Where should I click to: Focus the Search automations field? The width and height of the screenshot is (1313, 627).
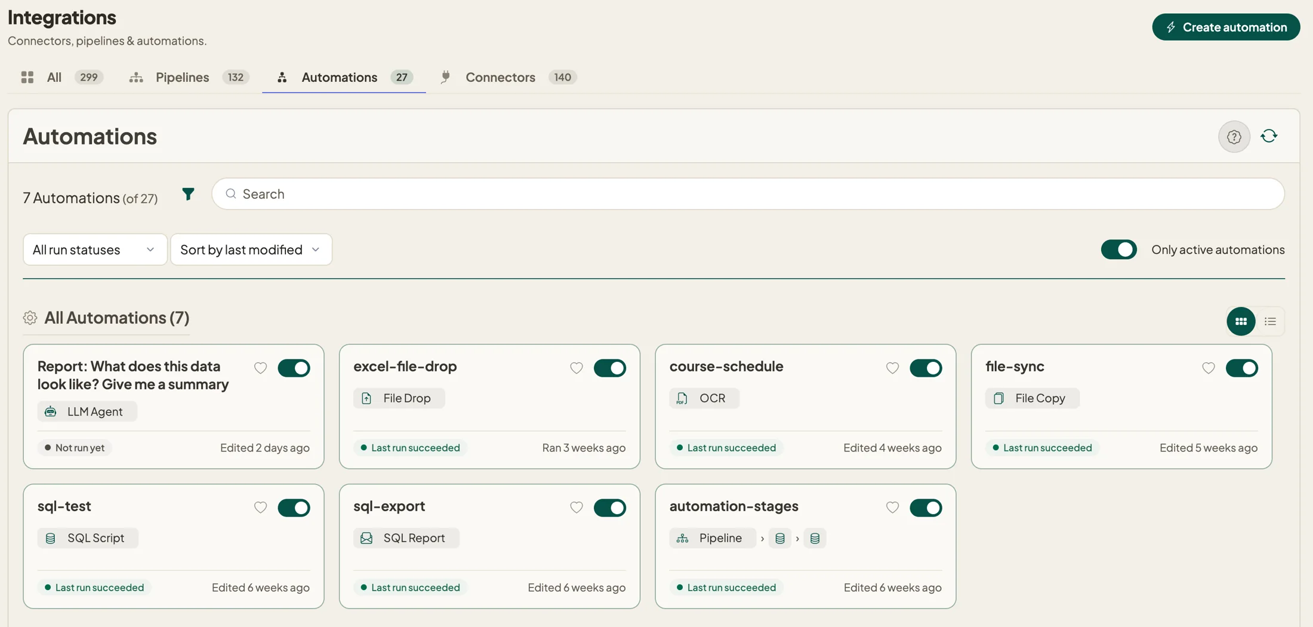tap(748, 194)
